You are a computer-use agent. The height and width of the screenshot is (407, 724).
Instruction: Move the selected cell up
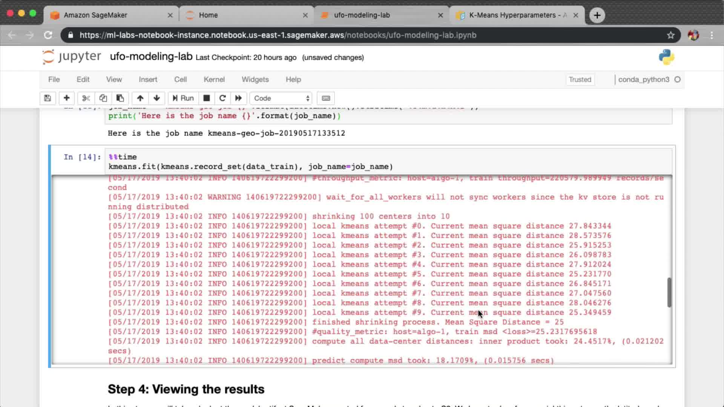point(140,98)
